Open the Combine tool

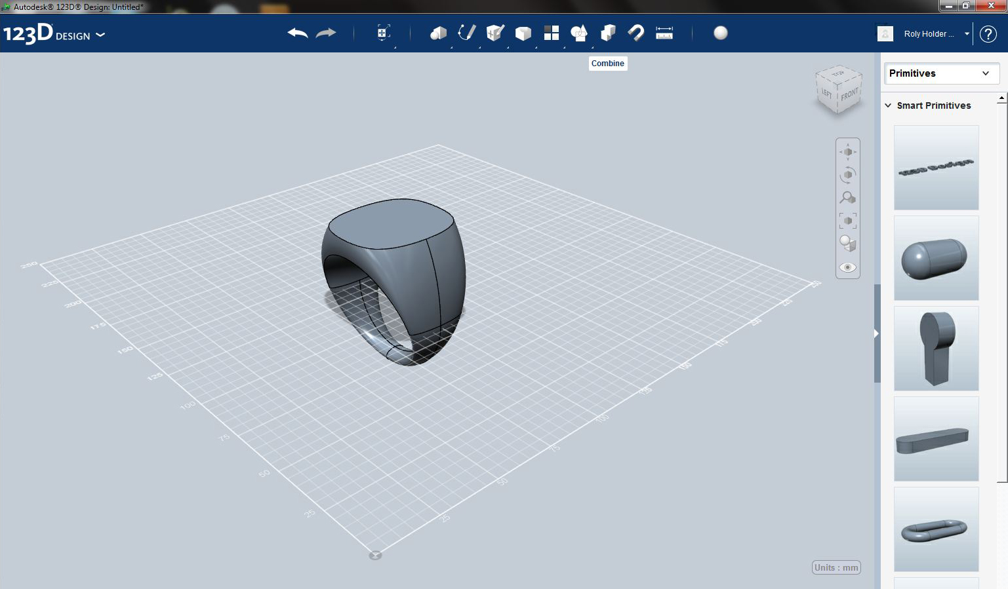(x=608, y=33)
